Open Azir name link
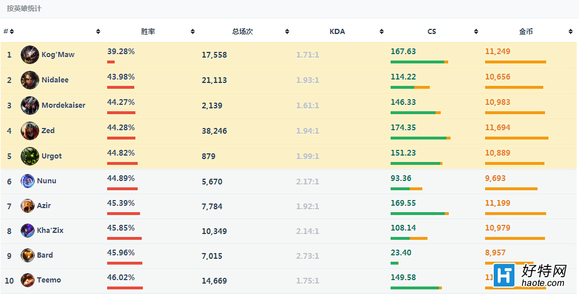The width and height of the screenshot is (579, 294). coord(44,205)
